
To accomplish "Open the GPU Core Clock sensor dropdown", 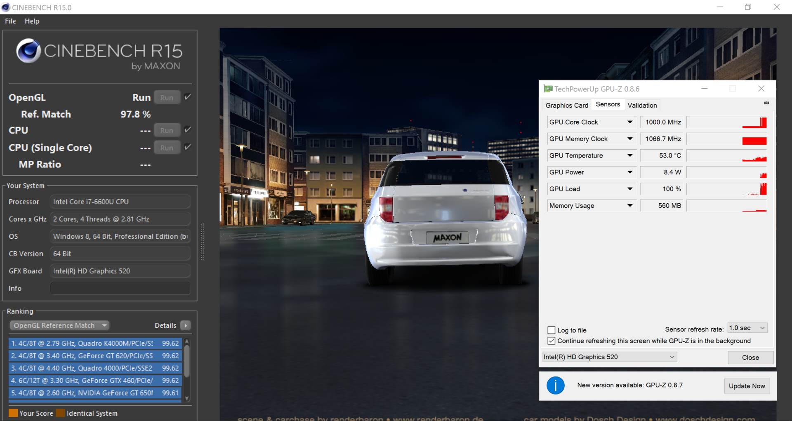I will click(x=629, y=122).
